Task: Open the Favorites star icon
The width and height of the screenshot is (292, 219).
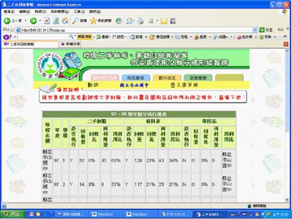Action: [94, 21]
